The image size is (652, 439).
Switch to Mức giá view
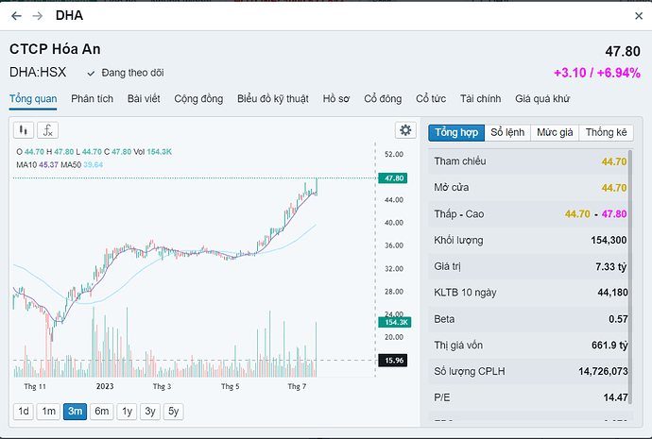click(555, 132)
